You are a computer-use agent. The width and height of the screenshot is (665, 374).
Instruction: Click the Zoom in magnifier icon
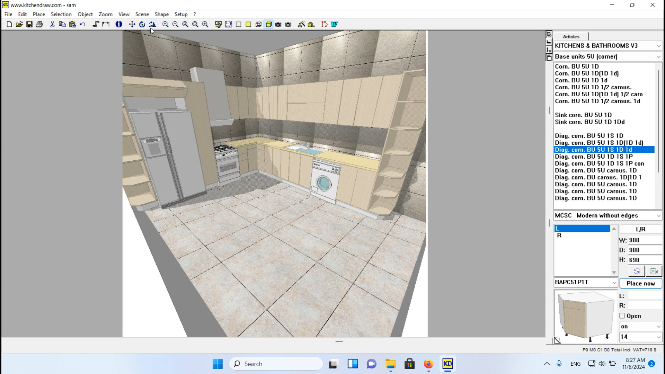coord(166,24)
